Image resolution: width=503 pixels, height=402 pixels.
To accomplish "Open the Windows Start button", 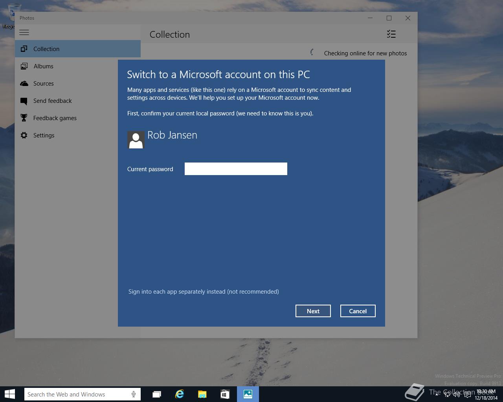I will point(10,394).
